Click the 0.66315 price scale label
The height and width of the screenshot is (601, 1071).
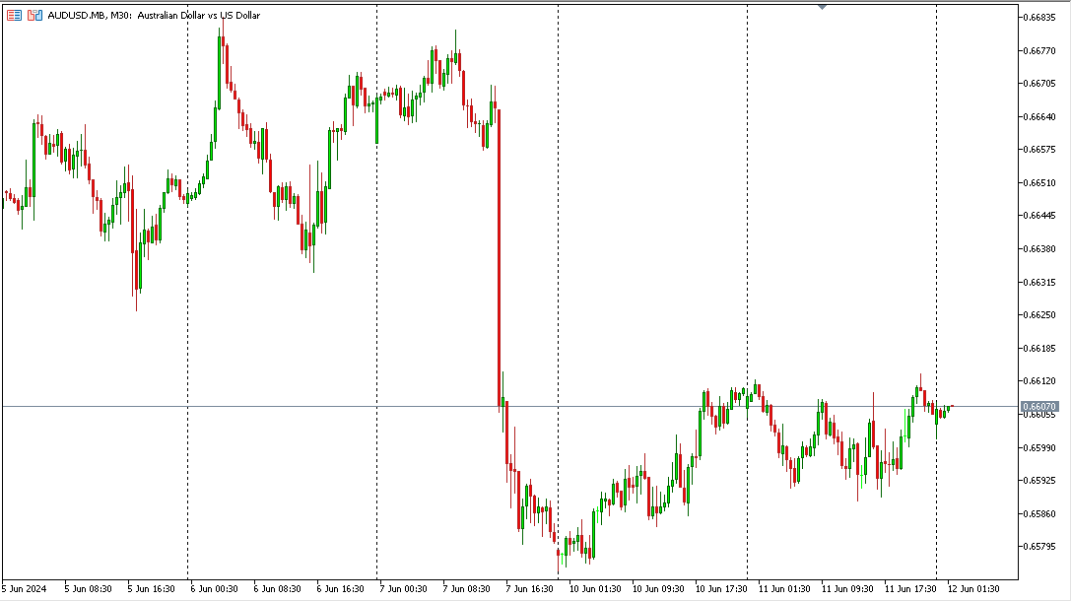pyautogui.click(x=1040, y=282)
